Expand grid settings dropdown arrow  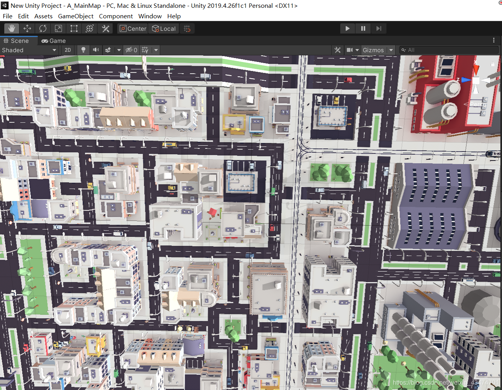coord(156,50)
